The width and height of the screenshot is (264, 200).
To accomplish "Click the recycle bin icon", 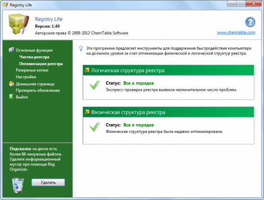I will [18, 185].
